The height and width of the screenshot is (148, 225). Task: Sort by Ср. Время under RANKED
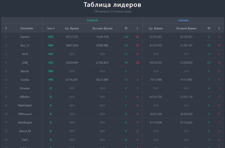(x=72, y=28)
